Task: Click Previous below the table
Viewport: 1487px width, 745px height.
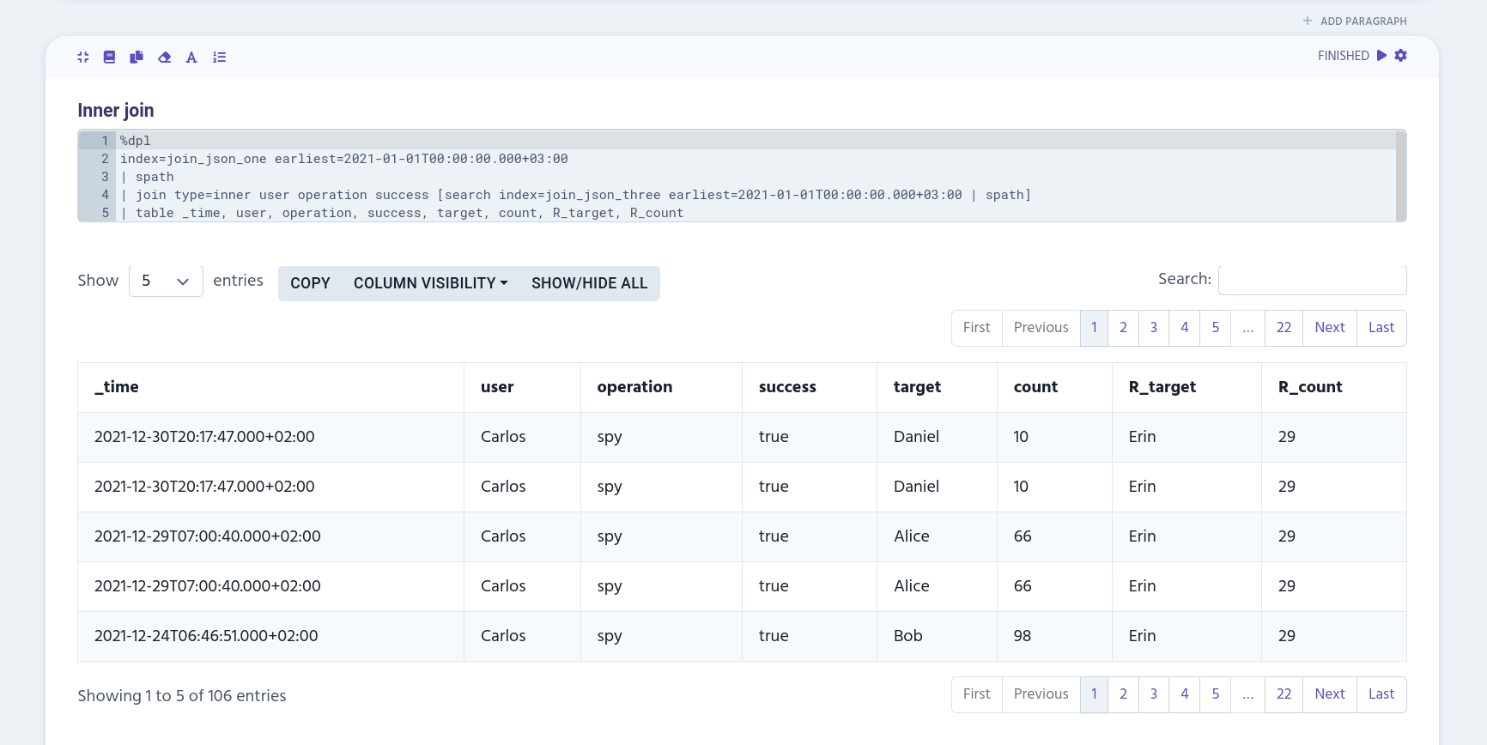Action: (1041, 694)
